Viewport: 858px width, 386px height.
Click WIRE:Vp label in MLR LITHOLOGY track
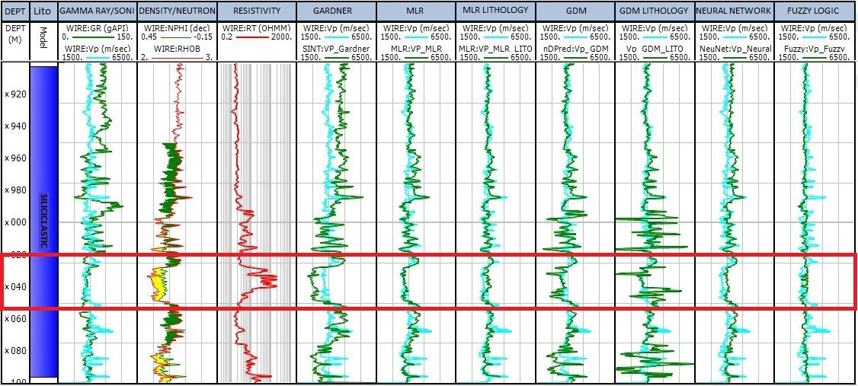coord(495,27)
